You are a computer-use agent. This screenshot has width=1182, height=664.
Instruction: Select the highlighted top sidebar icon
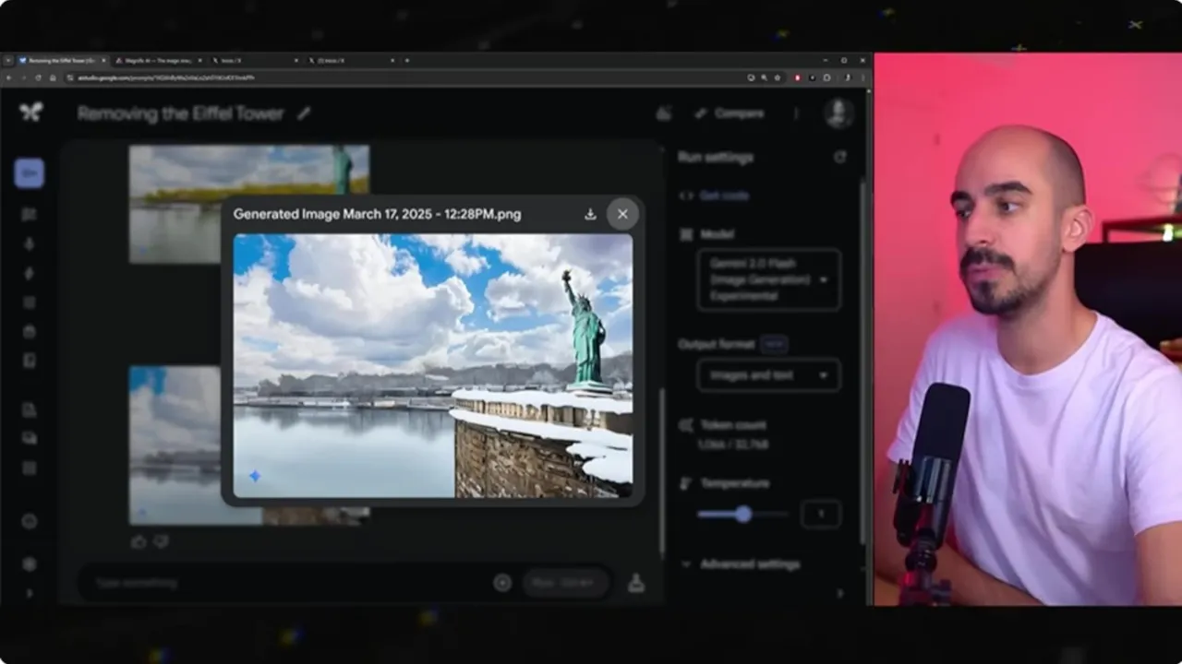[x=30, y=172]
